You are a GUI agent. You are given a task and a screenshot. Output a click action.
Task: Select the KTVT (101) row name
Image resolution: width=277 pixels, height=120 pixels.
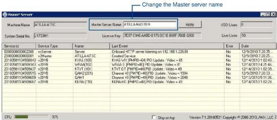point(83,69)
